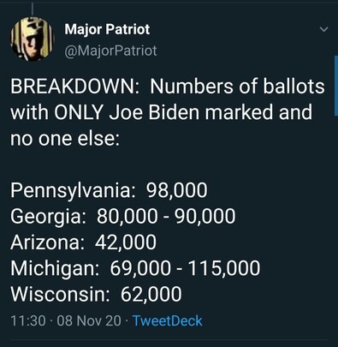Click the divider line below the tweet
Viewport: 338px width, 347px height.
(x=169, y=340)
